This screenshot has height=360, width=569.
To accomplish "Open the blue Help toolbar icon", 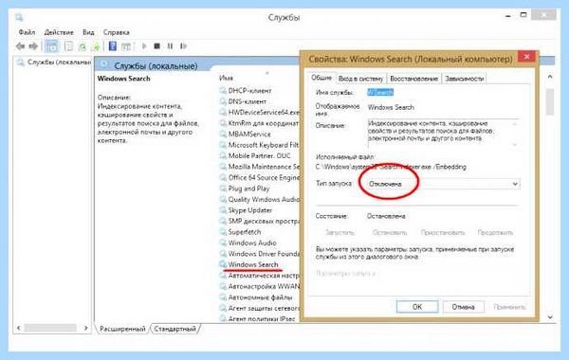I will 113,46.
